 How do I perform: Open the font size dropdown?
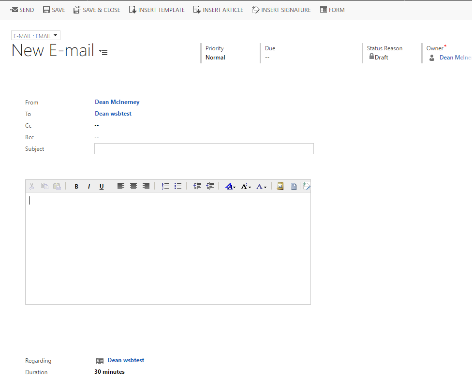246,187
